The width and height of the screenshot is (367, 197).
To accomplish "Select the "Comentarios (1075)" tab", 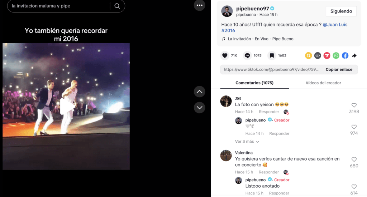I will point(254,83).
